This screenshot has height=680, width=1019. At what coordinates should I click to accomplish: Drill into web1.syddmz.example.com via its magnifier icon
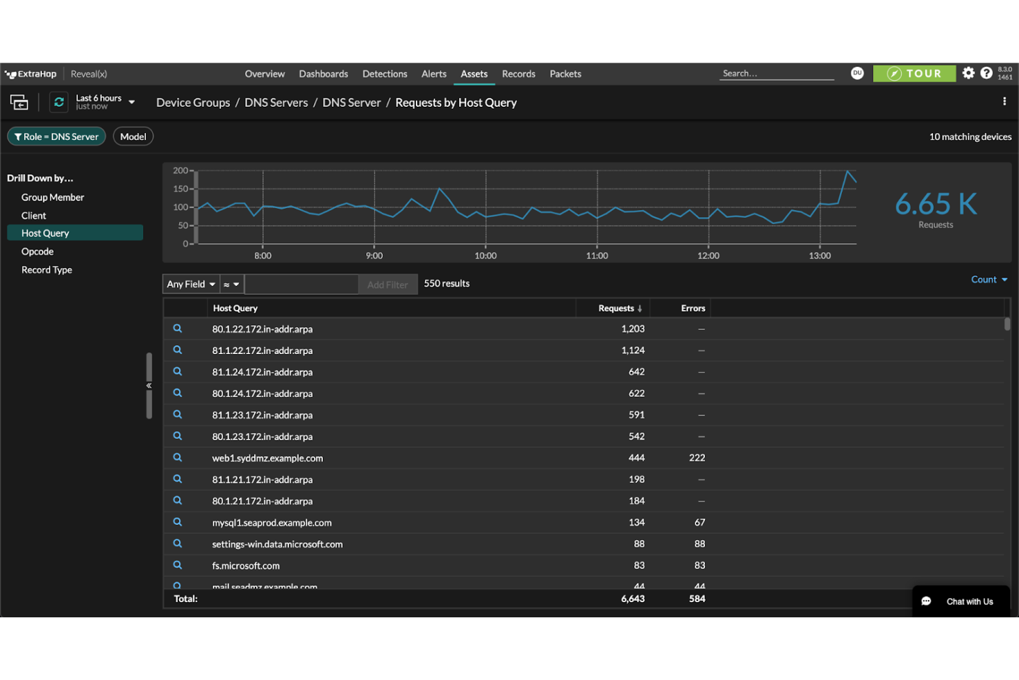click(x=178, y=457)
